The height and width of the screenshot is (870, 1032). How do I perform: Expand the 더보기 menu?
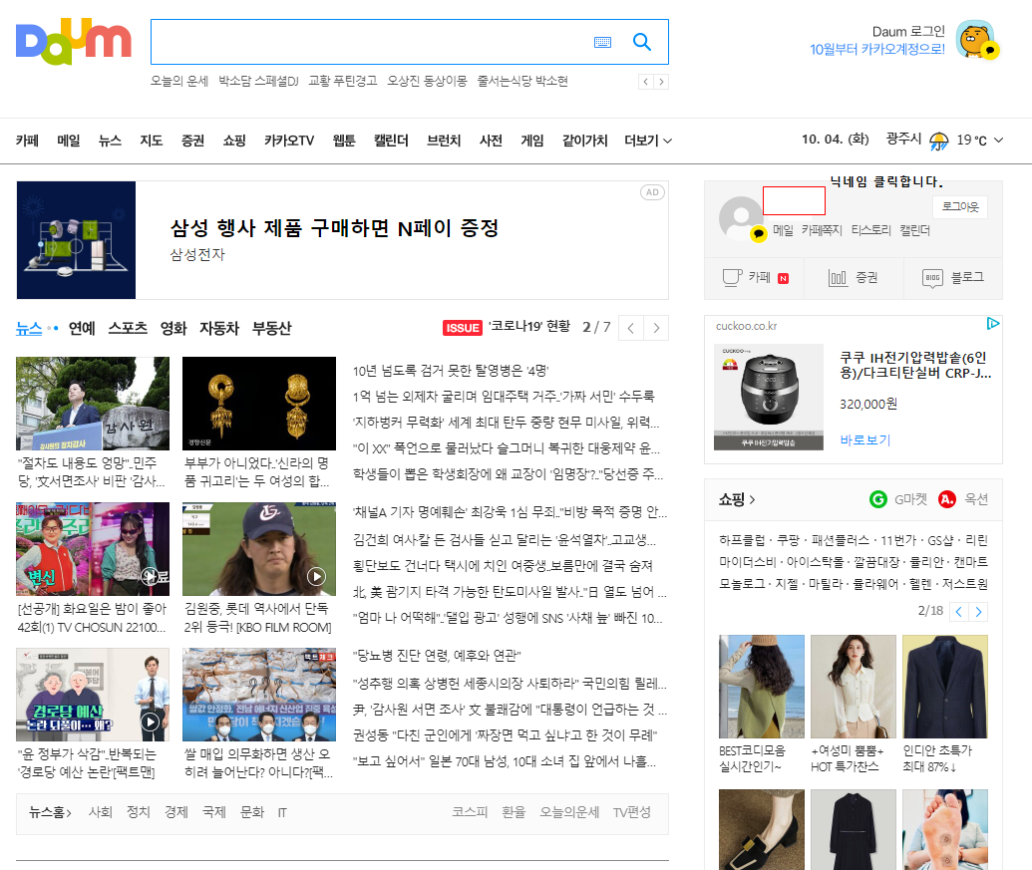point(648,141)
